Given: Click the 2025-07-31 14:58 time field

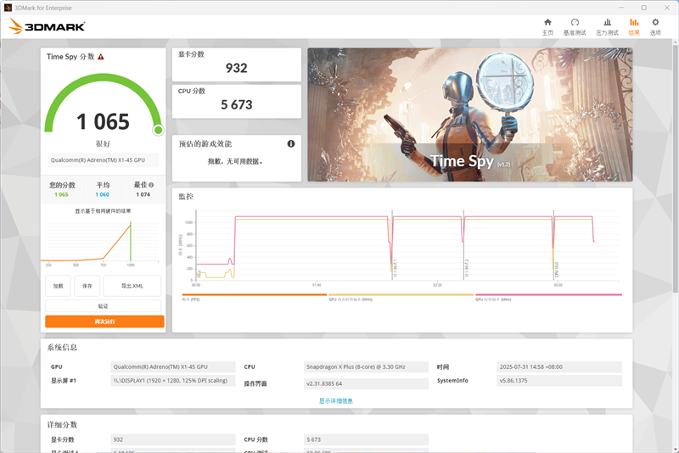Looking at the screenshot, I should [x=559, y=367].
